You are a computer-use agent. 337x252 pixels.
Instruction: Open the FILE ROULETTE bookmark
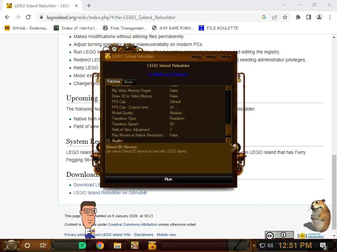[219, 28]
